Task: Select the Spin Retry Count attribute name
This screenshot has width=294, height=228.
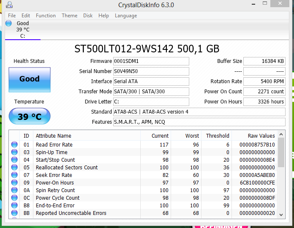Action: pos(55,190)
